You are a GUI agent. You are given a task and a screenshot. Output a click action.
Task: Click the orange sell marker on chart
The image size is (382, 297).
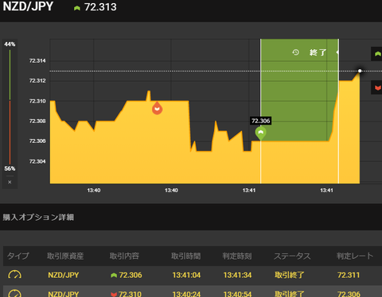(157, 108)
